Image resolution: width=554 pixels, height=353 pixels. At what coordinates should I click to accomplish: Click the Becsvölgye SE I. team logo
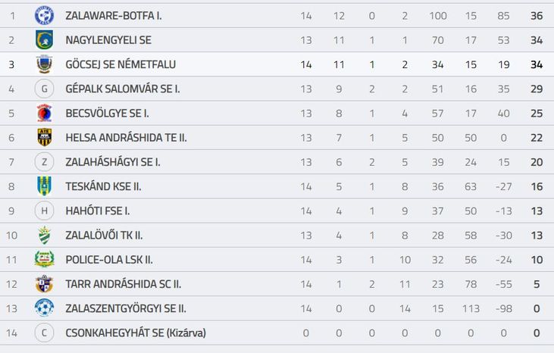coord(44,113)
